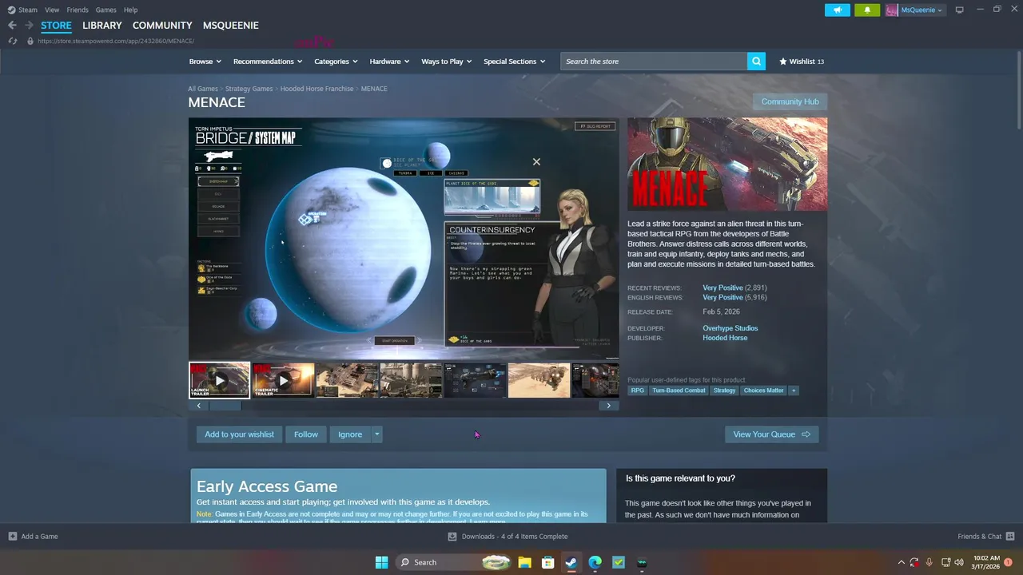Switch to Big Picture mode via monitor icon
Screen dimensions: 1023x575
pos(959,10)
